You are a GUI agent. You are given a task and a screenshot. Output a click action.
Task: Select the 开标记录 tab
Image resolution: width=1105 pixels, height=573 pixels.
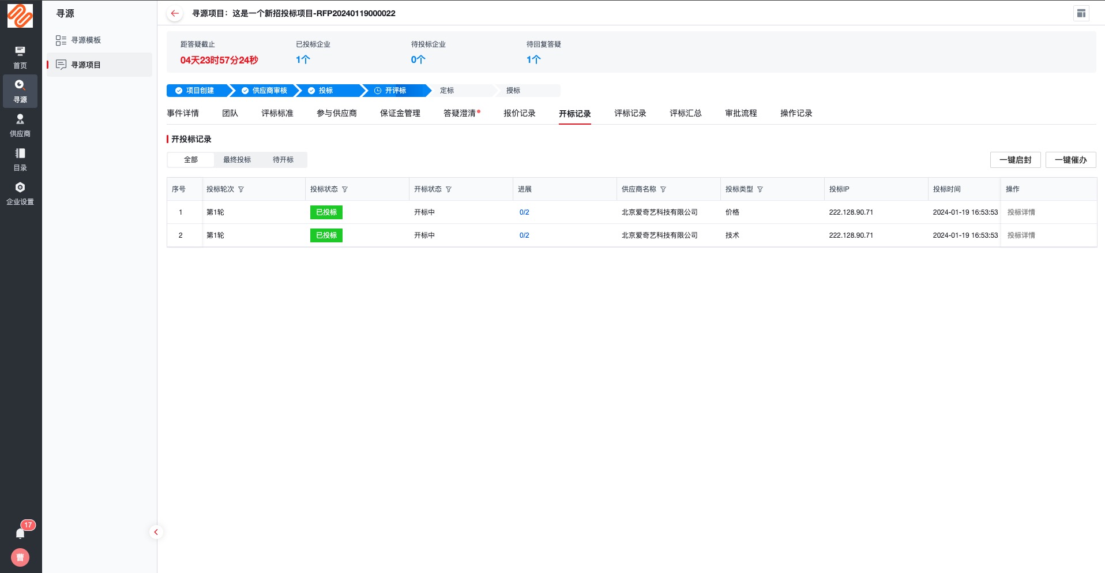575,114
